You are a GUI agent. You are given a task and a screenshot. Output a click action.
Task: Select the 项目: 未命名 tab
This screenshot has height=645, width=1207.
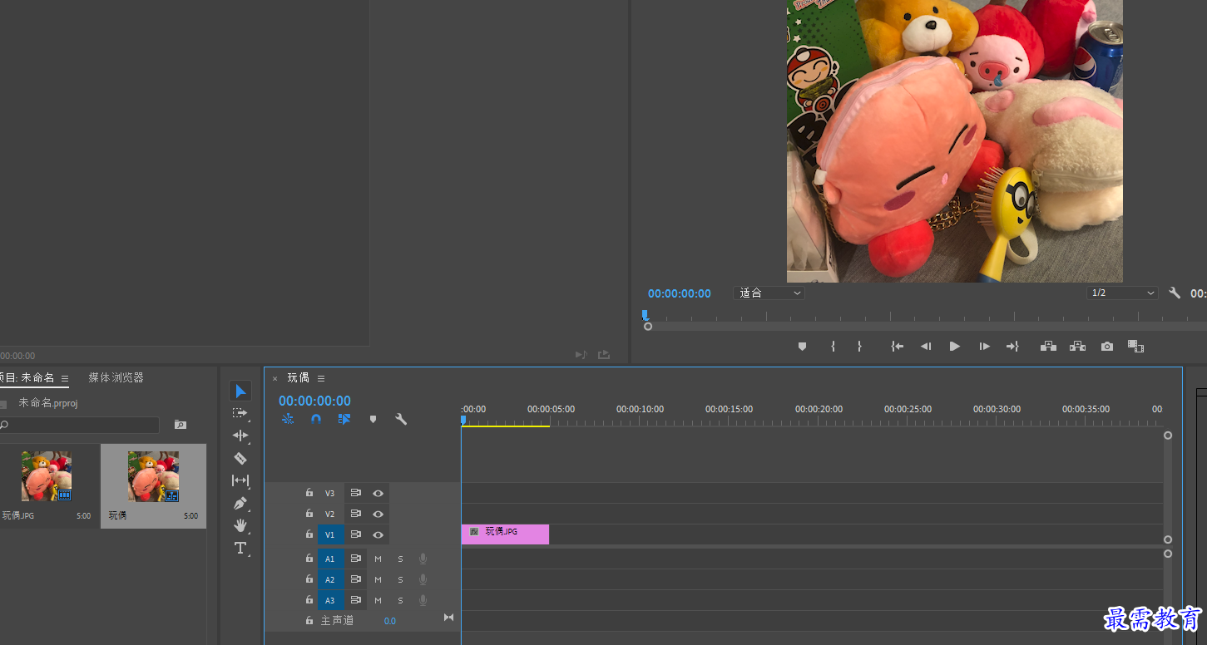[27, 377]
